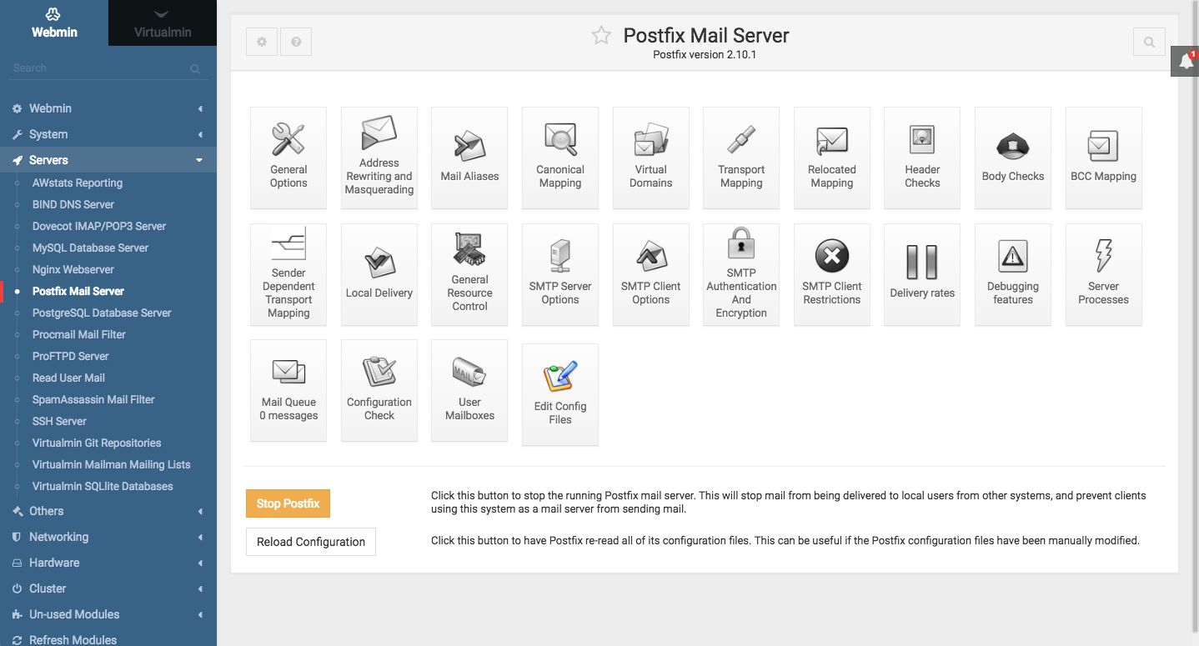Open SMTP Client Restrictions icon
This screenshot has height=646, width=1199.
pyautogui.click(x=832, y=273)
